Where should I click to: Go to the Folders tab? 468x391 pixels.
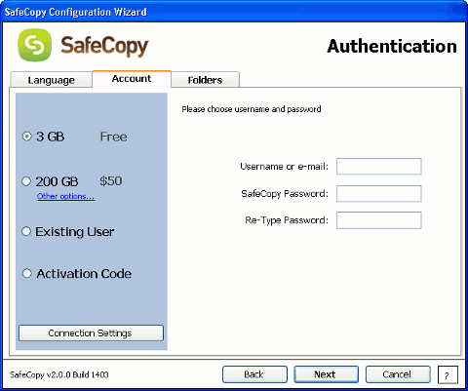pos(205,80)
